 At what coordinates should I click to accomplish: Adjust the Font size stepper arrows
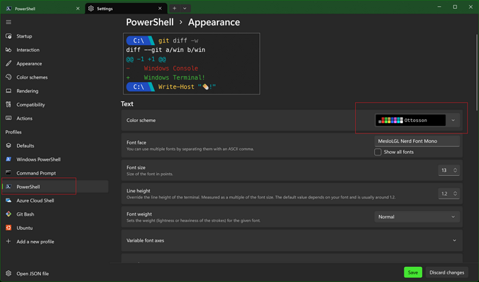click(455, 170)
